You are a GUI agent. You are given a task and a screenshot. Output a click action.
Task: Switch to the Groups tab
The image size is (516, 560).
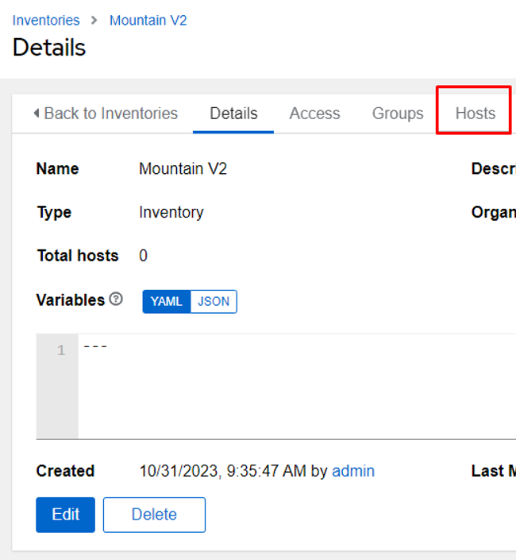[398, 114]
